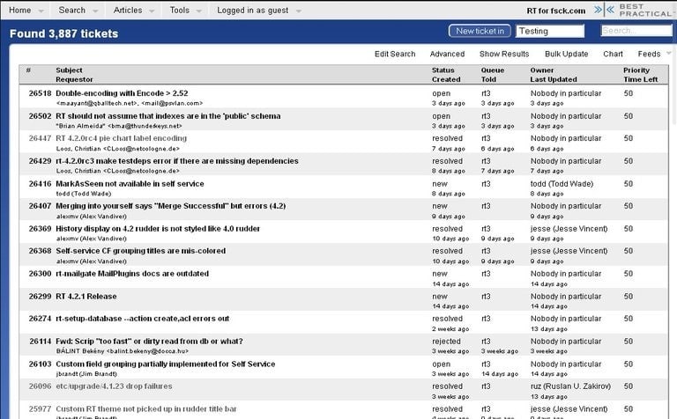
Task: Click the double left chevron icon
Action: 611,10
